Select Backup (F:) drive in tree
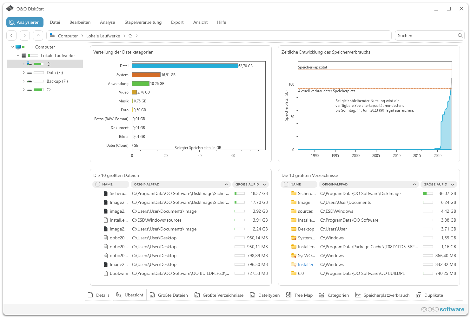 [x=57, y=81]
